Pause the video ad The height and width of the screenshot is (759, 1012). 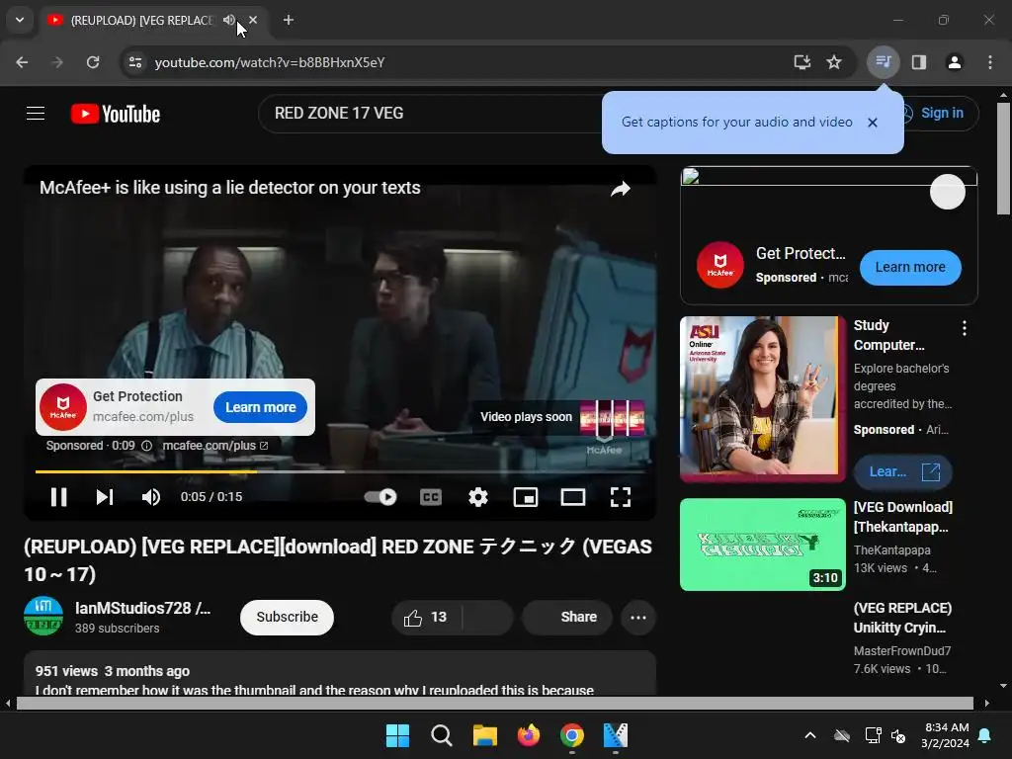tap(58, 497)
